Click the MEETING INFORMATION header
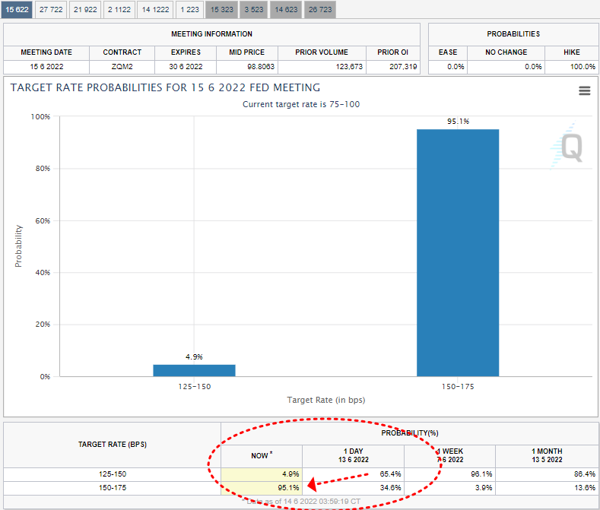 tap(211, 34)
